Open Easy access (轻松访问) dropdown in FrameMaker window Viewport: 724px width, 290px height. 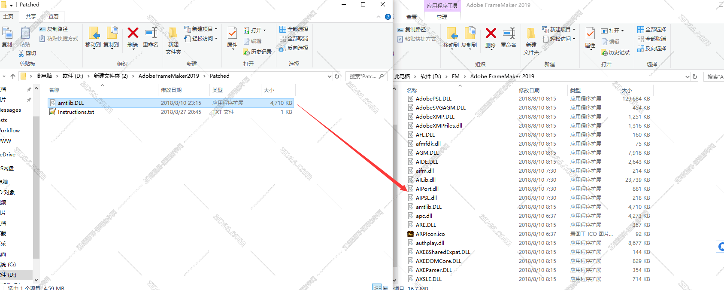[x=559, y=39]
